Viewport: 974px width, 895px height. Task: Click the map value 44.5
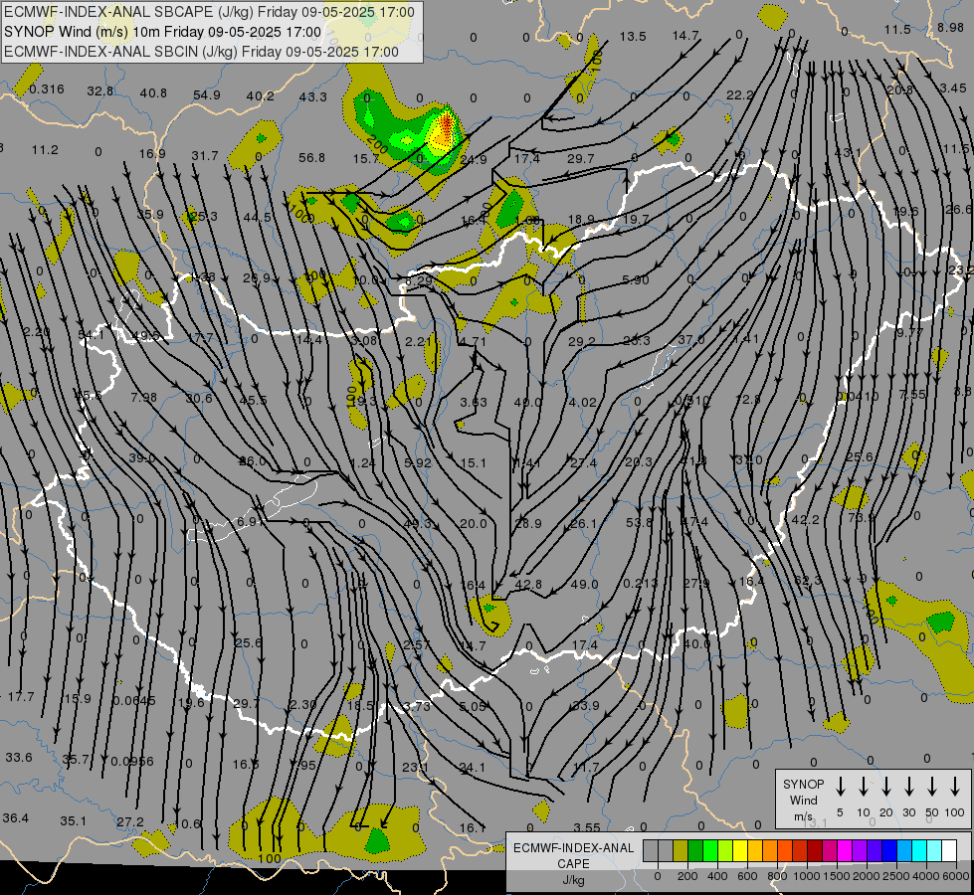pyautogui.click(x=257, y=218)
